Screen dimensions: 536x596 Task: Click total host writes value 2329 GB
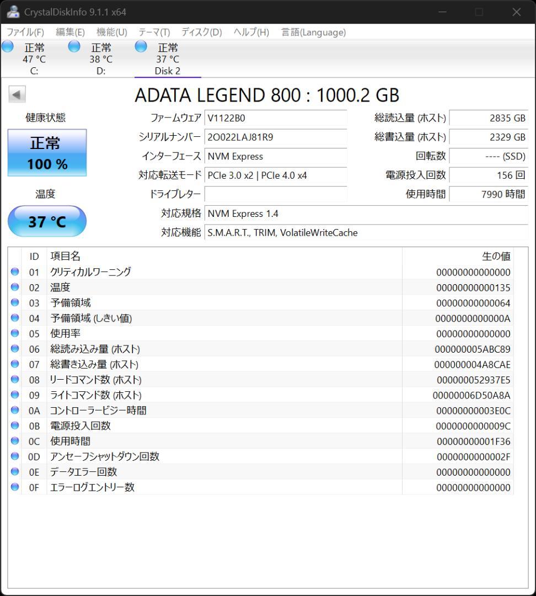(x=489, y=137)
